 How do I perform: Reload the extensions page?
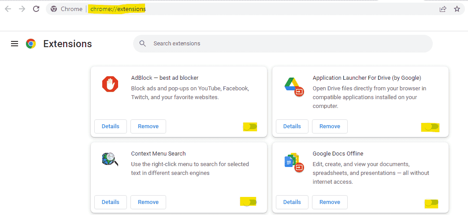tap(36, 9)
